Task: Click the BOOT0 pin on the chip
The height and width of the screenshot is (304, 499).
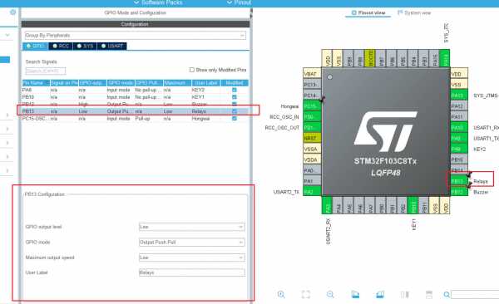Action: (x=370, y=58)
